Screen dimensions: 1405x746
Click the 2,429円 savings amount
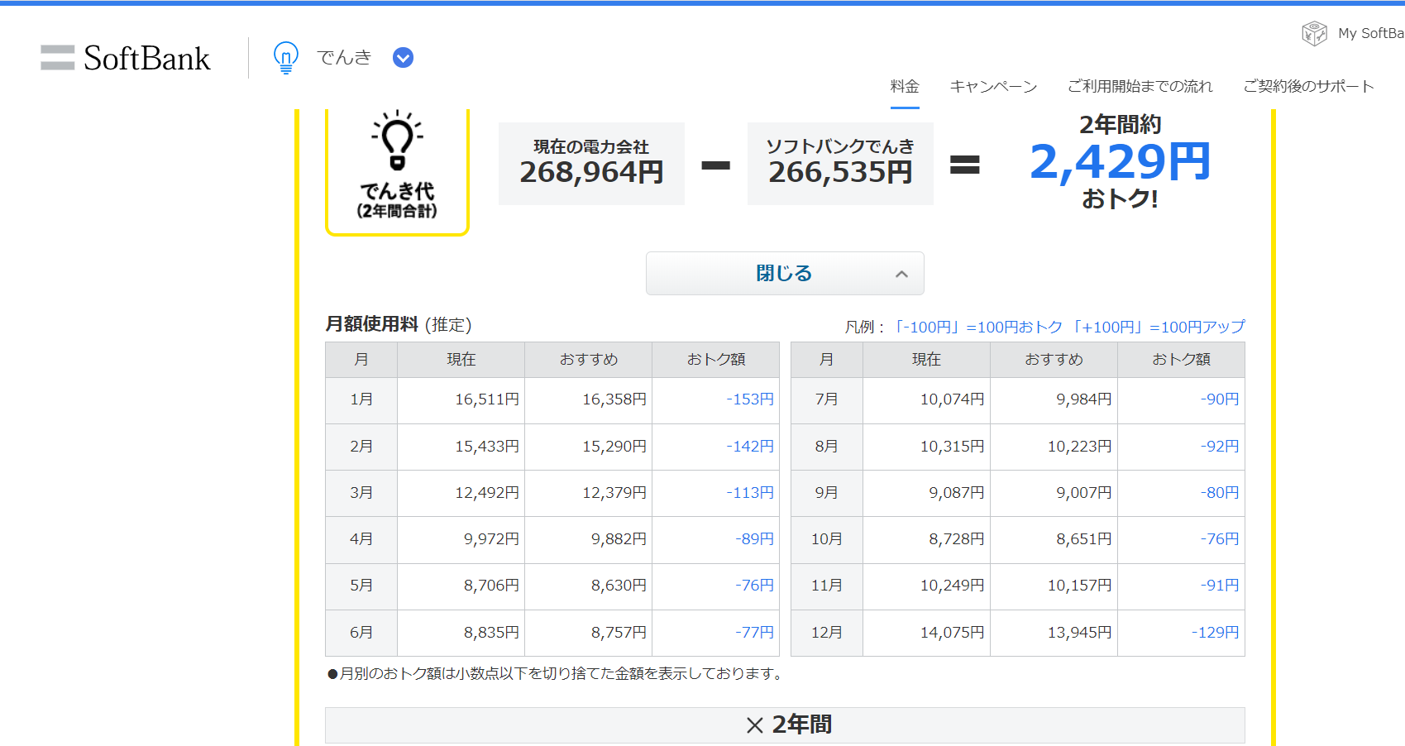click(1121, 161)
